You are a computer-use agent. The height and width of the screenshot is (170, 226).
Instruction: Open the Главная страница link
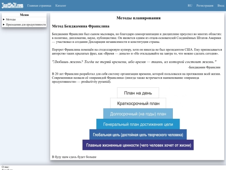(39, 5)
